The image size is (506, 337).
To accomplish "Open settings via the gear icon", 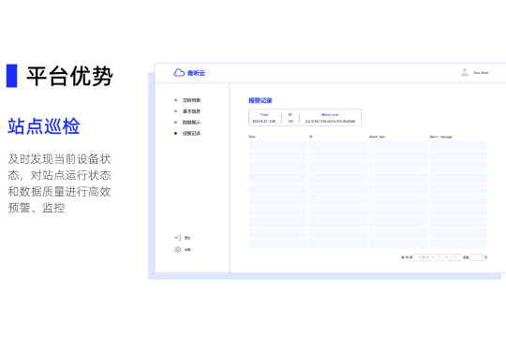I will (177, 249).
